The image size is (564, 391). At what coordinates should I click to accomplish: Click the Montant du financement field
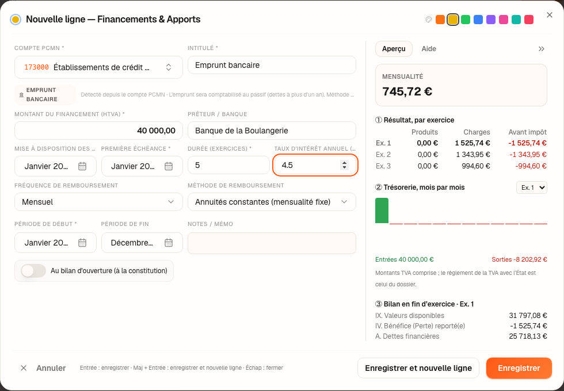coord(98,131)
